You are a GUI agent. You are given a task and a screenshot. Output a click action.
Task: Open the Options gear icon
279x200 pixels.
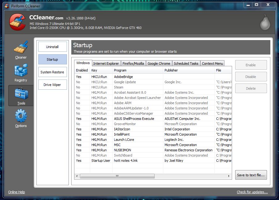[21, 116]
